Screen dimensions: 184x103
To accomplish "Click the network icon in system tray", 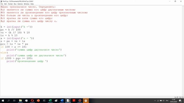I will pos(158,100).
